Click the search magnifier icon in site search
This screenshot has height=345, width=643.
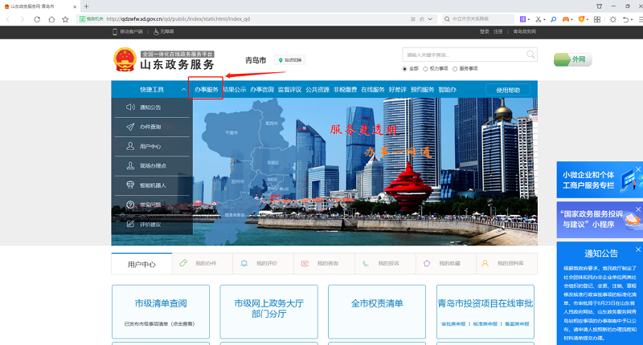tap(530, 55)
